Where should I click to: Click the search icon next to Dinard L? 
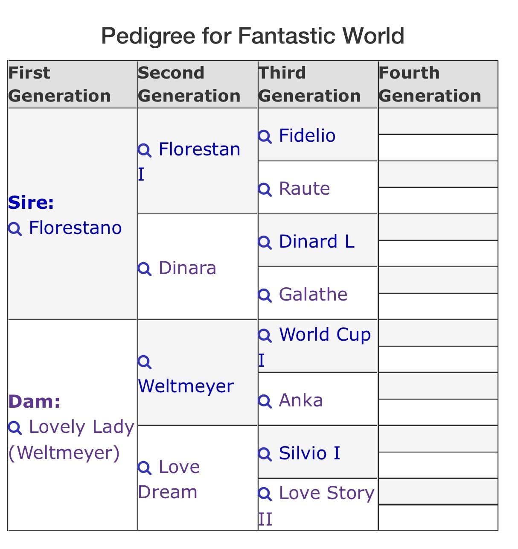click(265, 242)
